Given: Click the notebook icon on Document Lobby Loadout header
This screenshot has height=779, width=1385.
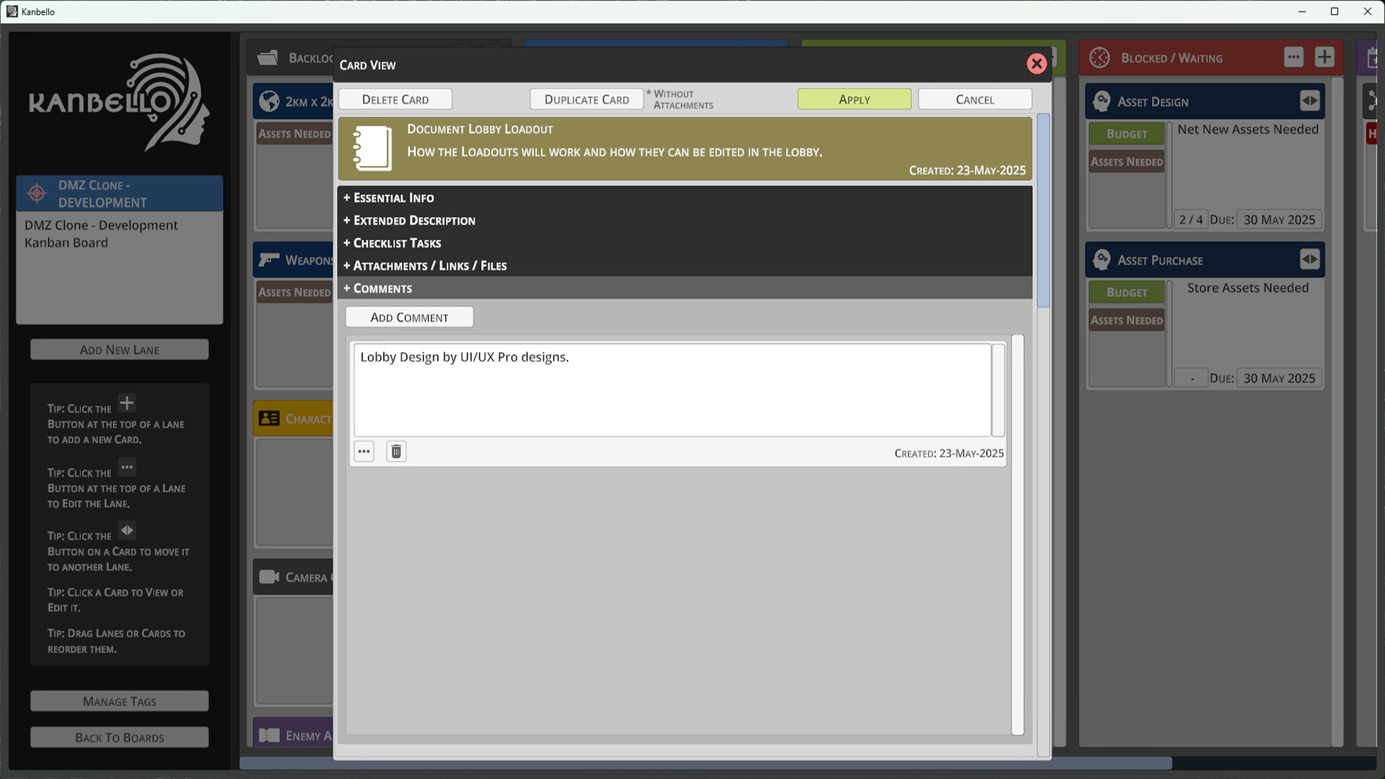Looking at the screenshot, I should [x=372, y=149].
